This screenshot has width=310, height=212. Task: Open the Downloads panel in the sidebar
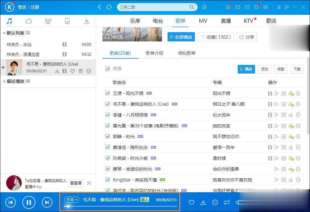(87, 21)
